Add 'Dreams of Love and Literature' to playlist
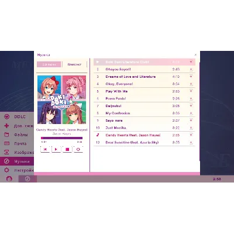 click(x=191, y=77)
